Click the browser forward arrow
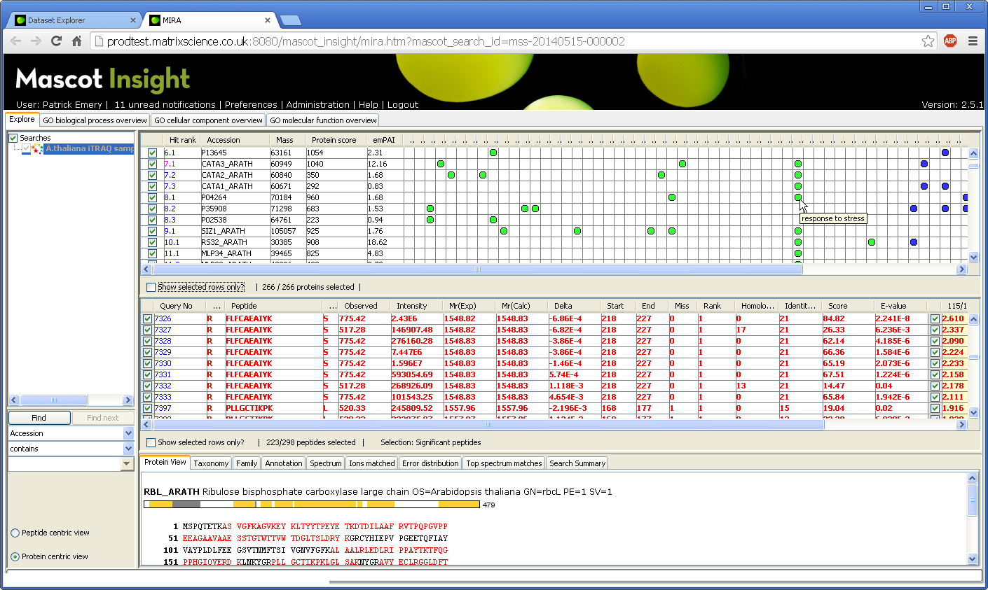This screenshot has width=988, height=590. pyautogui.click(x=36, y=41)
